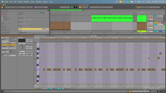
Task: Open the All Ins input dropdown on second track
Action: (150, 23)
